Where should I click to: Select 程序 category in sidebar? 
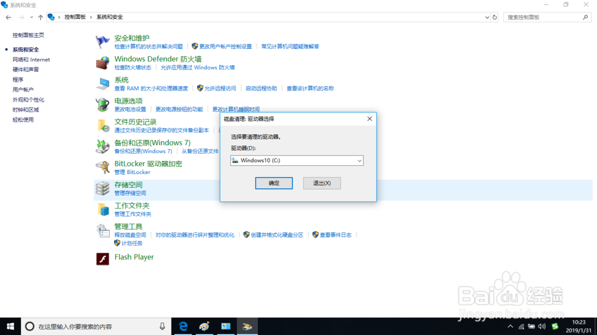(x=18, y=79)
